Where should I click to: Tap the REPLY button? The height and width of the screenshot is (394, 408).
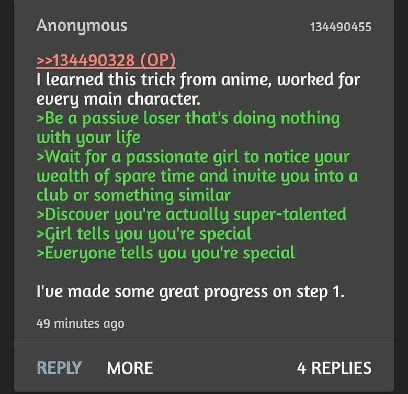tap(59, 368)
